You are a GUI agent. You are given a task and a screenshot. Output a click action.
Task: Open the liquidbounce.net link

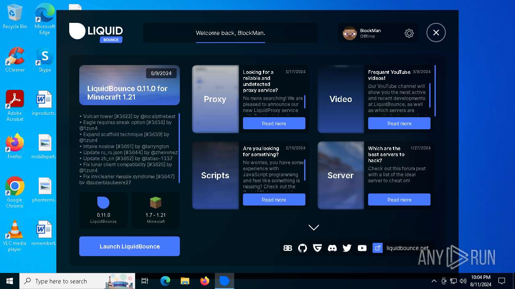[408, 248]
